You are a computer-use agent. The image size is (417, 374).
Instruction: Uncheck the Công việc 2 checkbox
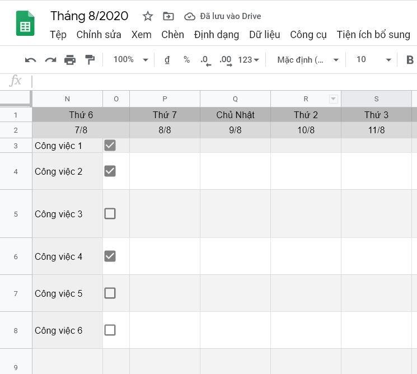coord(110,171)
